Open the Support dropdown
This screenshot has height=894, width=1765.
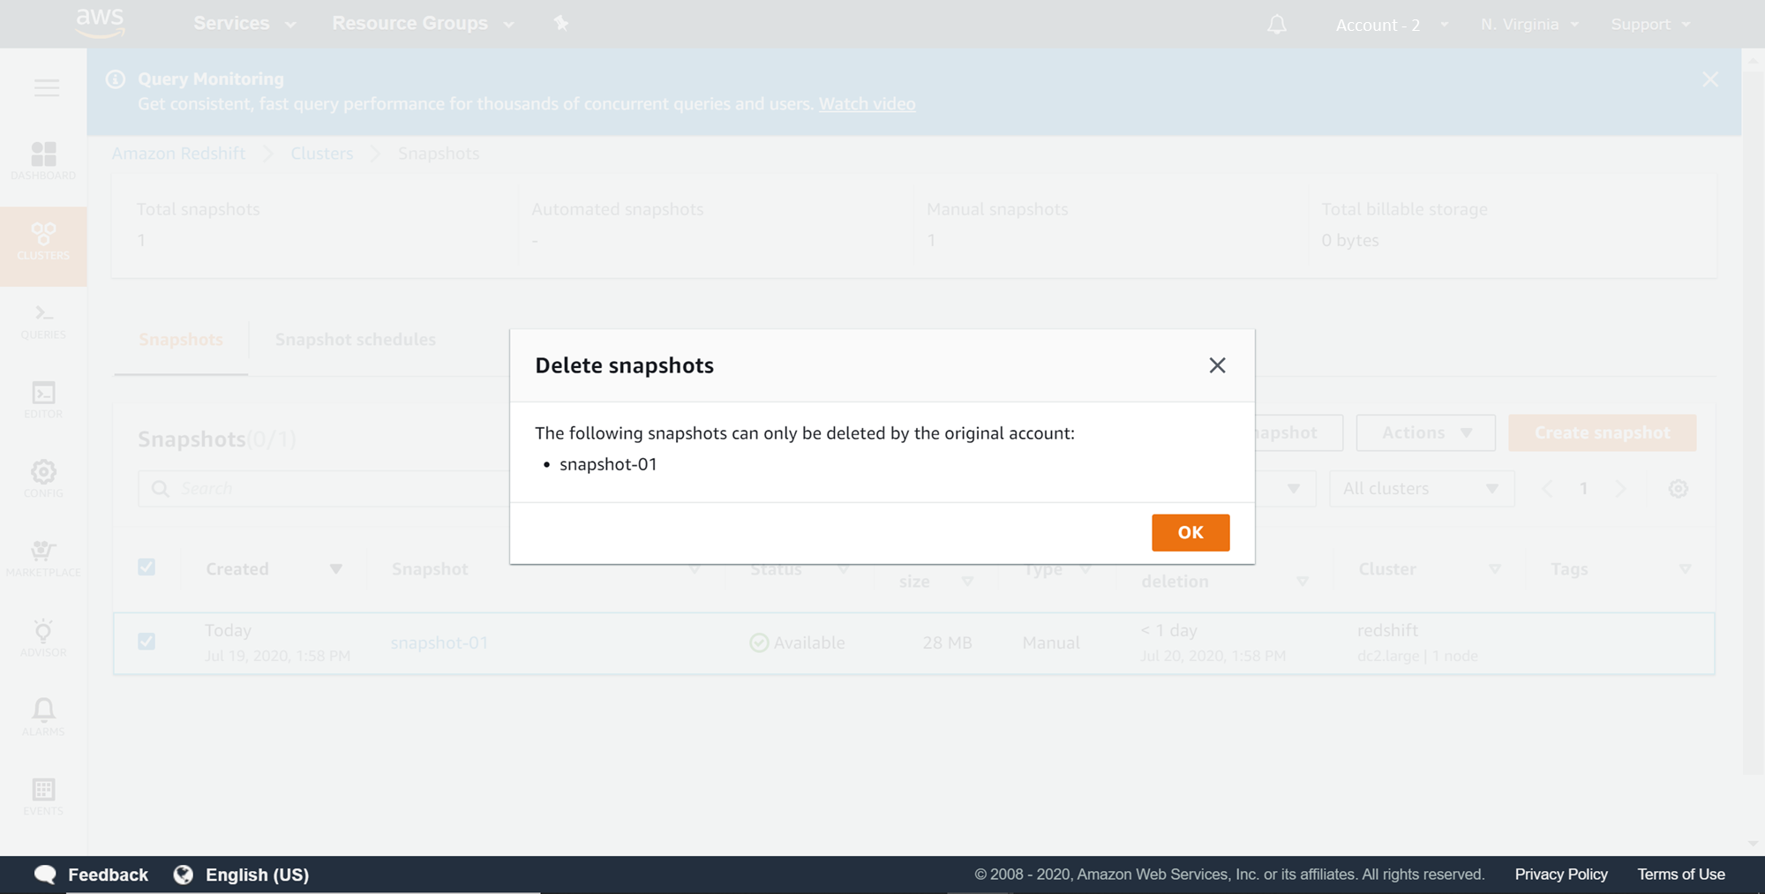coord(1650,25)
